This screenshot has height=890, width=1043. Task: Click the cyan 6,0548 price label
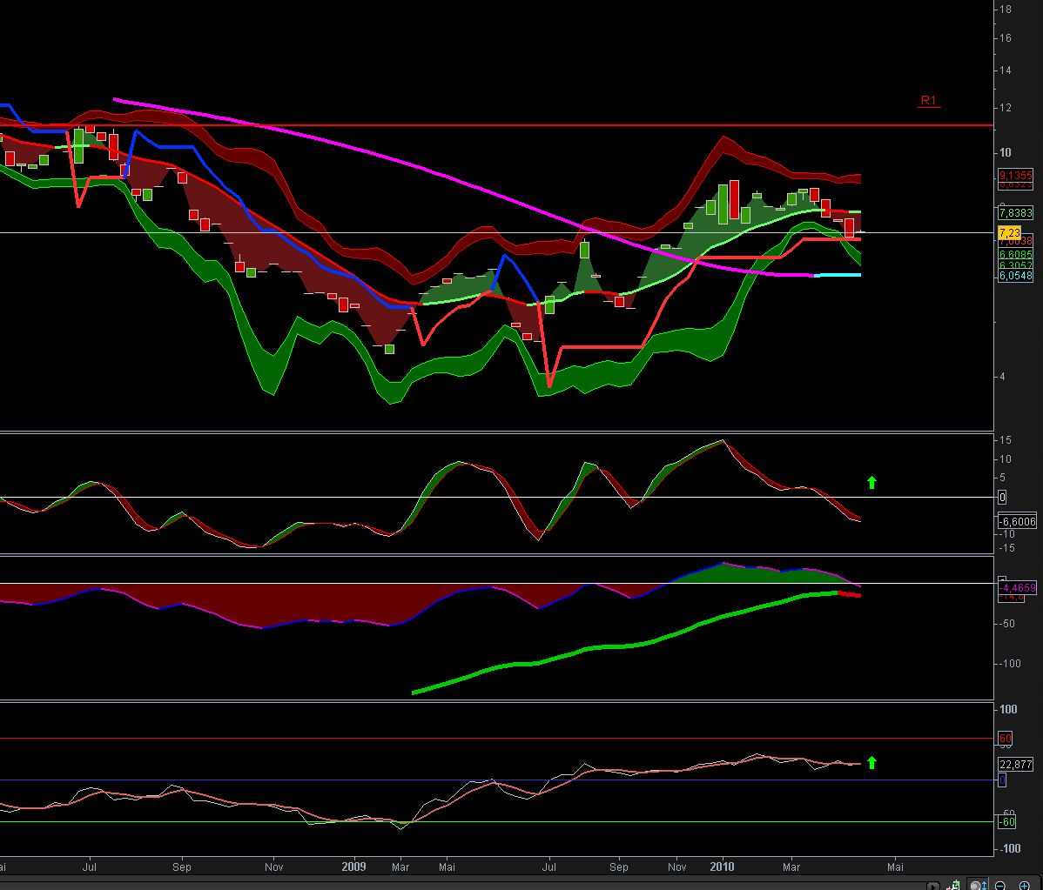pos(1015,276)
